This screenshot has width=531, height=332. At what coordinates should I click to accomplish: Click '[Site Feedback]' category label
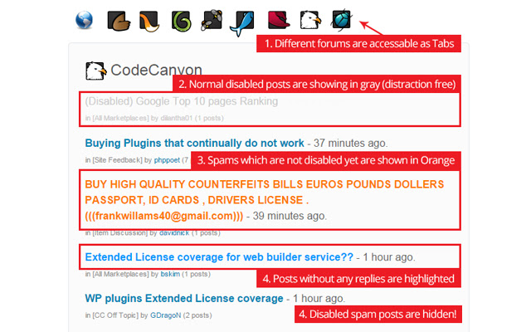click(117, 160)
